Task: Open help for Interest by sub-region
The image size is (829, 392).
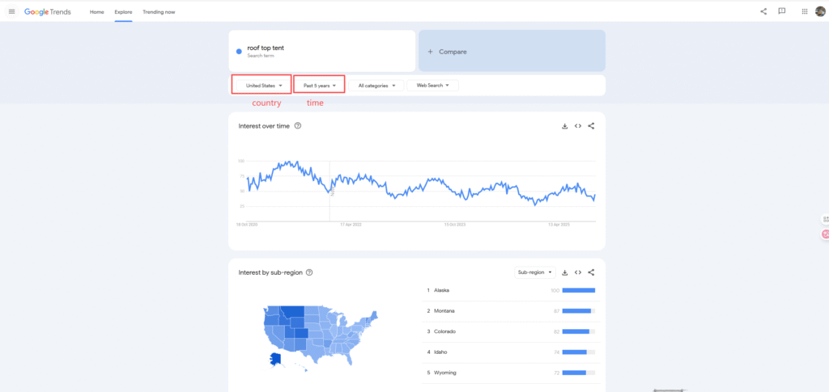Action: (310, 273)
